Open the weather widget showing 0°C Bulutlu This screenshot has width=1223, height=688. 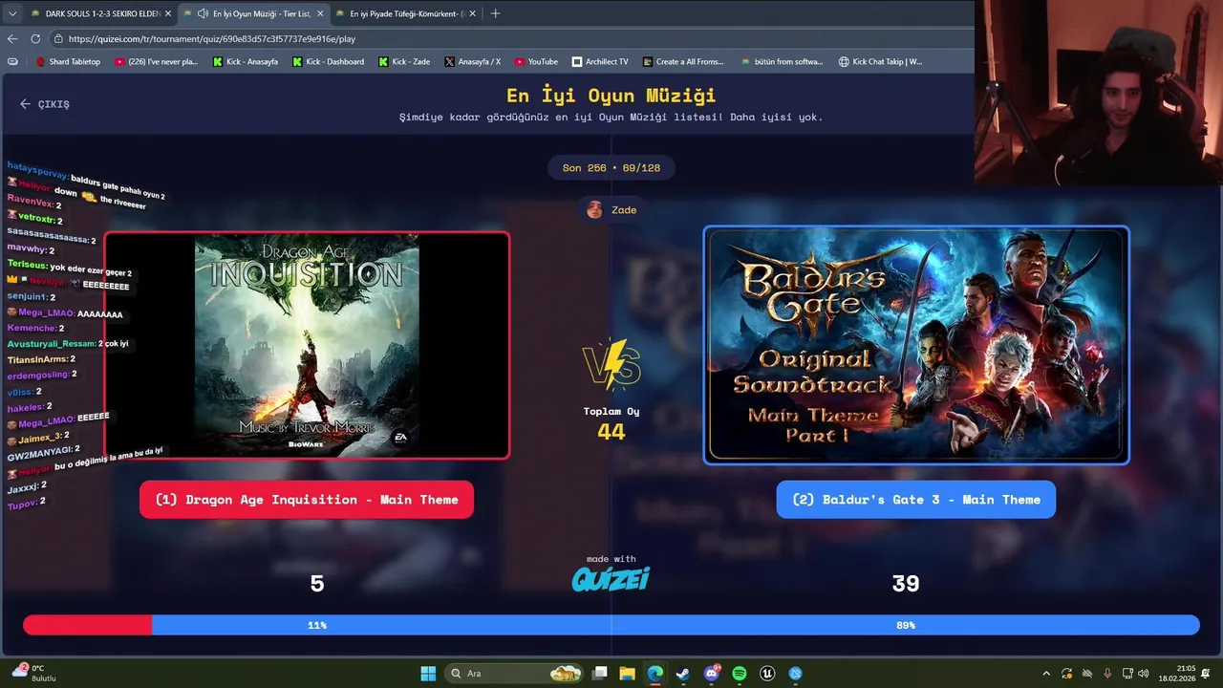pos(34,674)
